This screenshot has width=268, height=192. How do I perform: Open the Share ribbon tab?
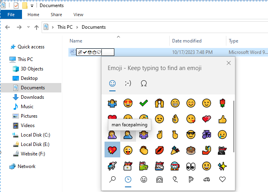[56, 15]
